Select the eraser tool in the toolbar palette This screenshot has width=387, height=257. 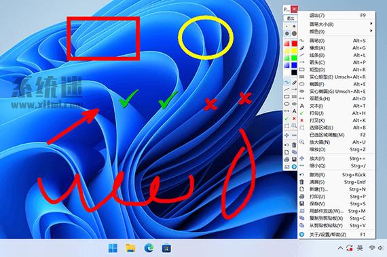pos(294,82)
